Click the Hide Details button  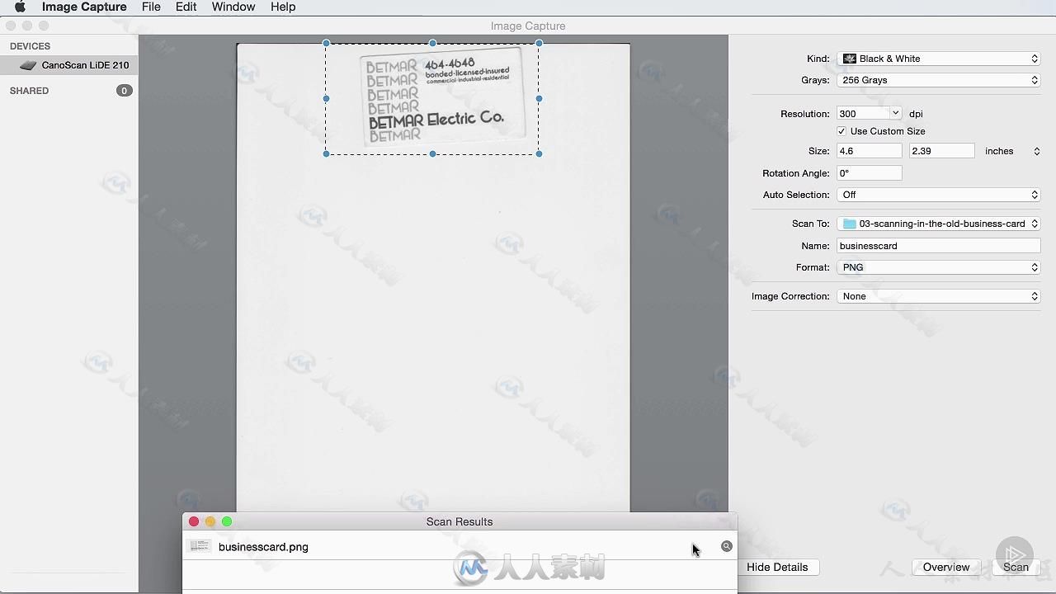777,567
